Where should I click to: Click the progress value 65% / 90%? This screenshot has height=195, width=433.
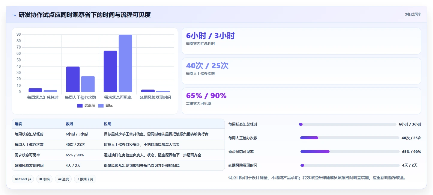pyautogui.click(x=411, y=152)
